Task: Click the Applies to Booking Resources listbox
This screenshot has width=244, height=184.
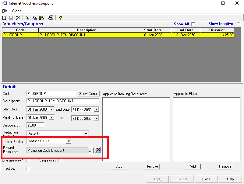Action: point(136,129)
